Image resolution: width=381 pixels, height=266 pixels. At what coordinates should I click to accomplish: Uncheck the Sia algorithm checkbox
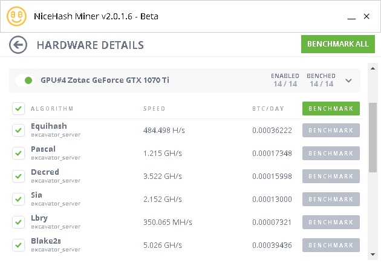(19, 199)
